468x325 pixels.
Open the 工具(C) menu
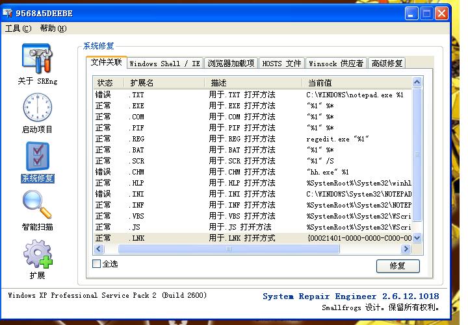point(18,29)
